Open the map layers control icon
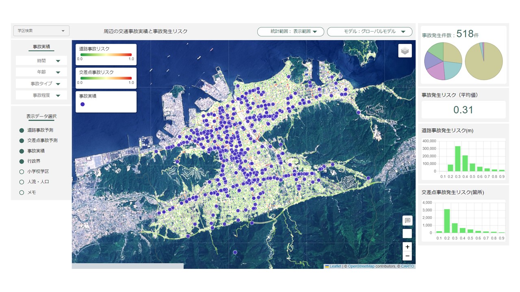The width and height of the screenshot is (520, 292). pos(405,51)
